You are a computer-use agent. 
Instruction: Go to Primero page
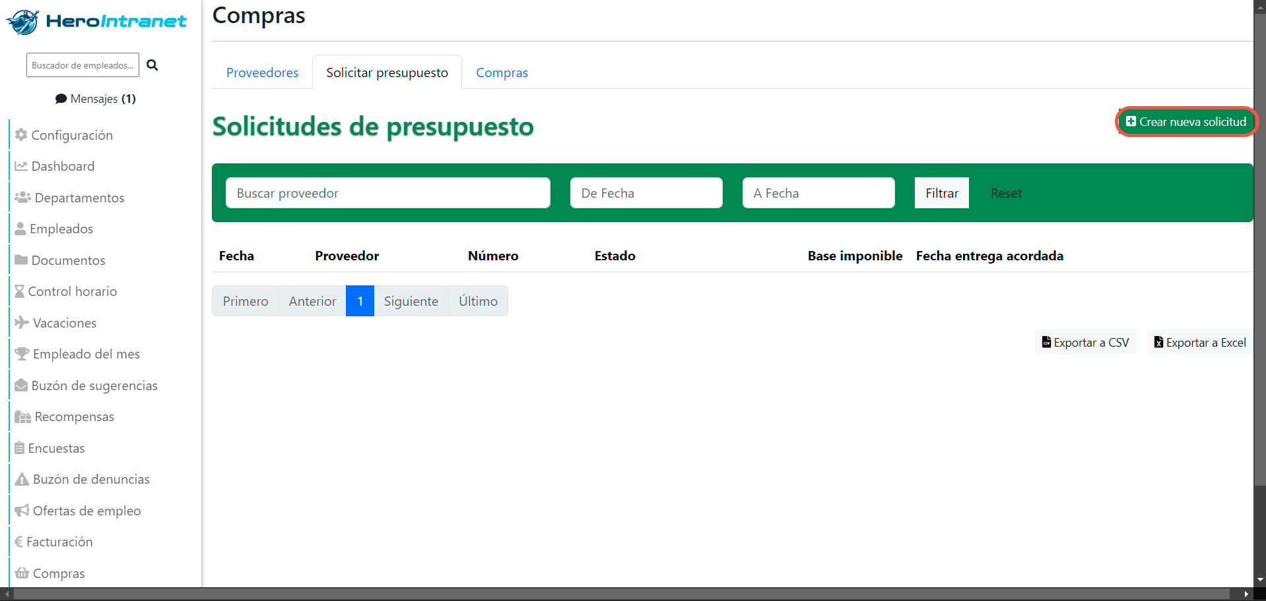(x=246, y=301)
